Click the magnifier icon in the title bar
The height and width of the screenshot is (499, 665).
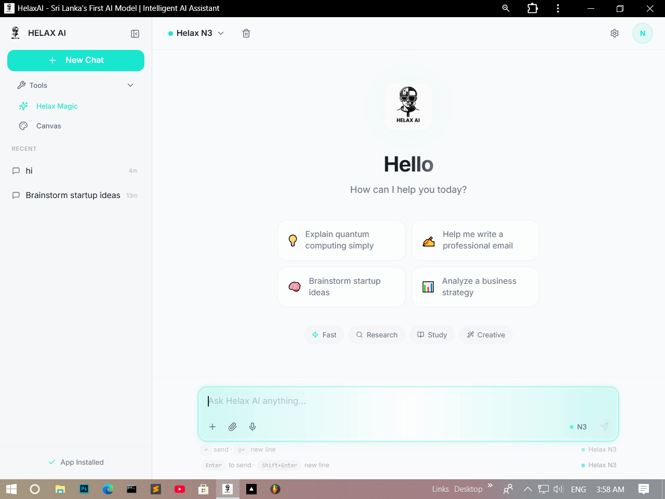506,8
